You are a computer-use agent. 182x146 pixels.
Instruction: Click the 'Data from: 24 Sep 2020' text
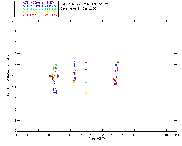(78, 9)
